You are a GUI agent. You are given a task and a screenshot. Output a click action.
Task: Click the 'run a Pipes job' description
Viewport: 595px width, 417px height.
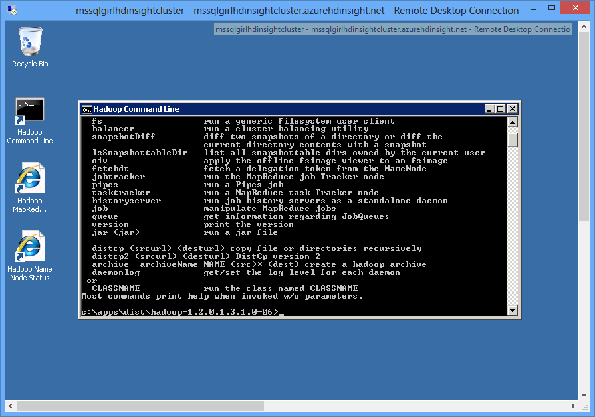pyautogui.click(x=243, y=185)
